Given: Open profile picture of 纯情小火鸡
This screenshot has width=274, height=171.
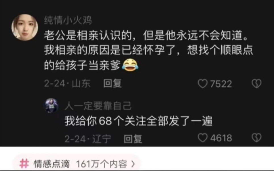Looking at the screenshot, I should click(25, 28).
